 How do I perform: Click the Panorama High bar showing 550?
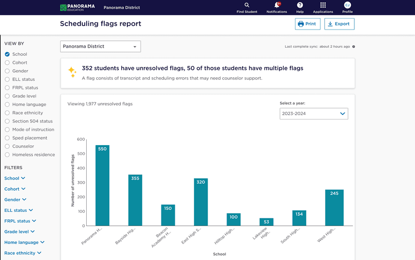click(x=102, y=185)
